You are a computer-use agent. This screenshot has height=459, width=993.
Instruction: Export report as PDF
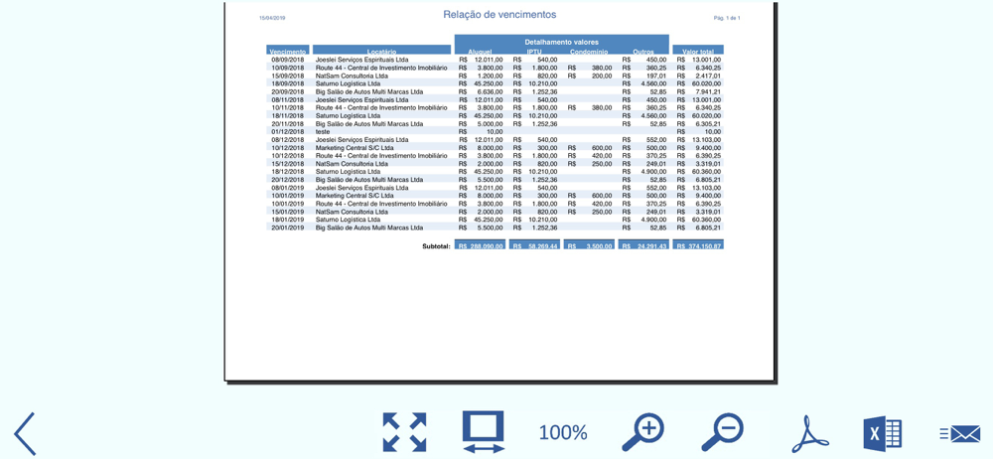(x=810, y=433)
